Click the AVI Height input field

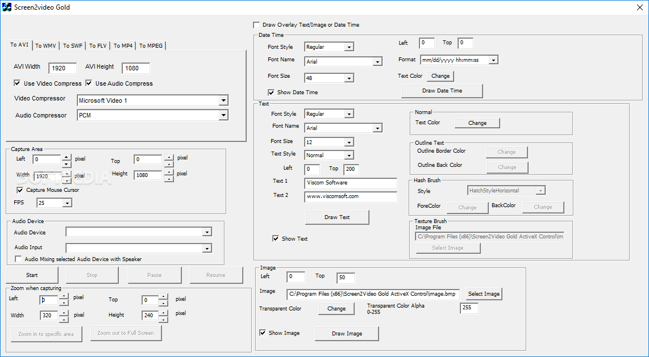[136, 68]
